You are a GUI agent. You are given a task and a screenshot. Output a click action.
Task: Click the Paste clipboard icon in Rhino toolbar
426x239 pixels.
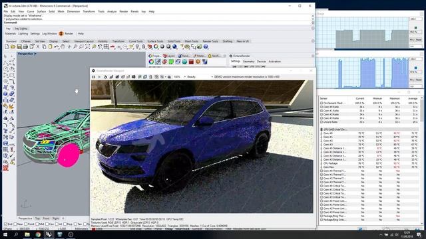pos(51,47)
